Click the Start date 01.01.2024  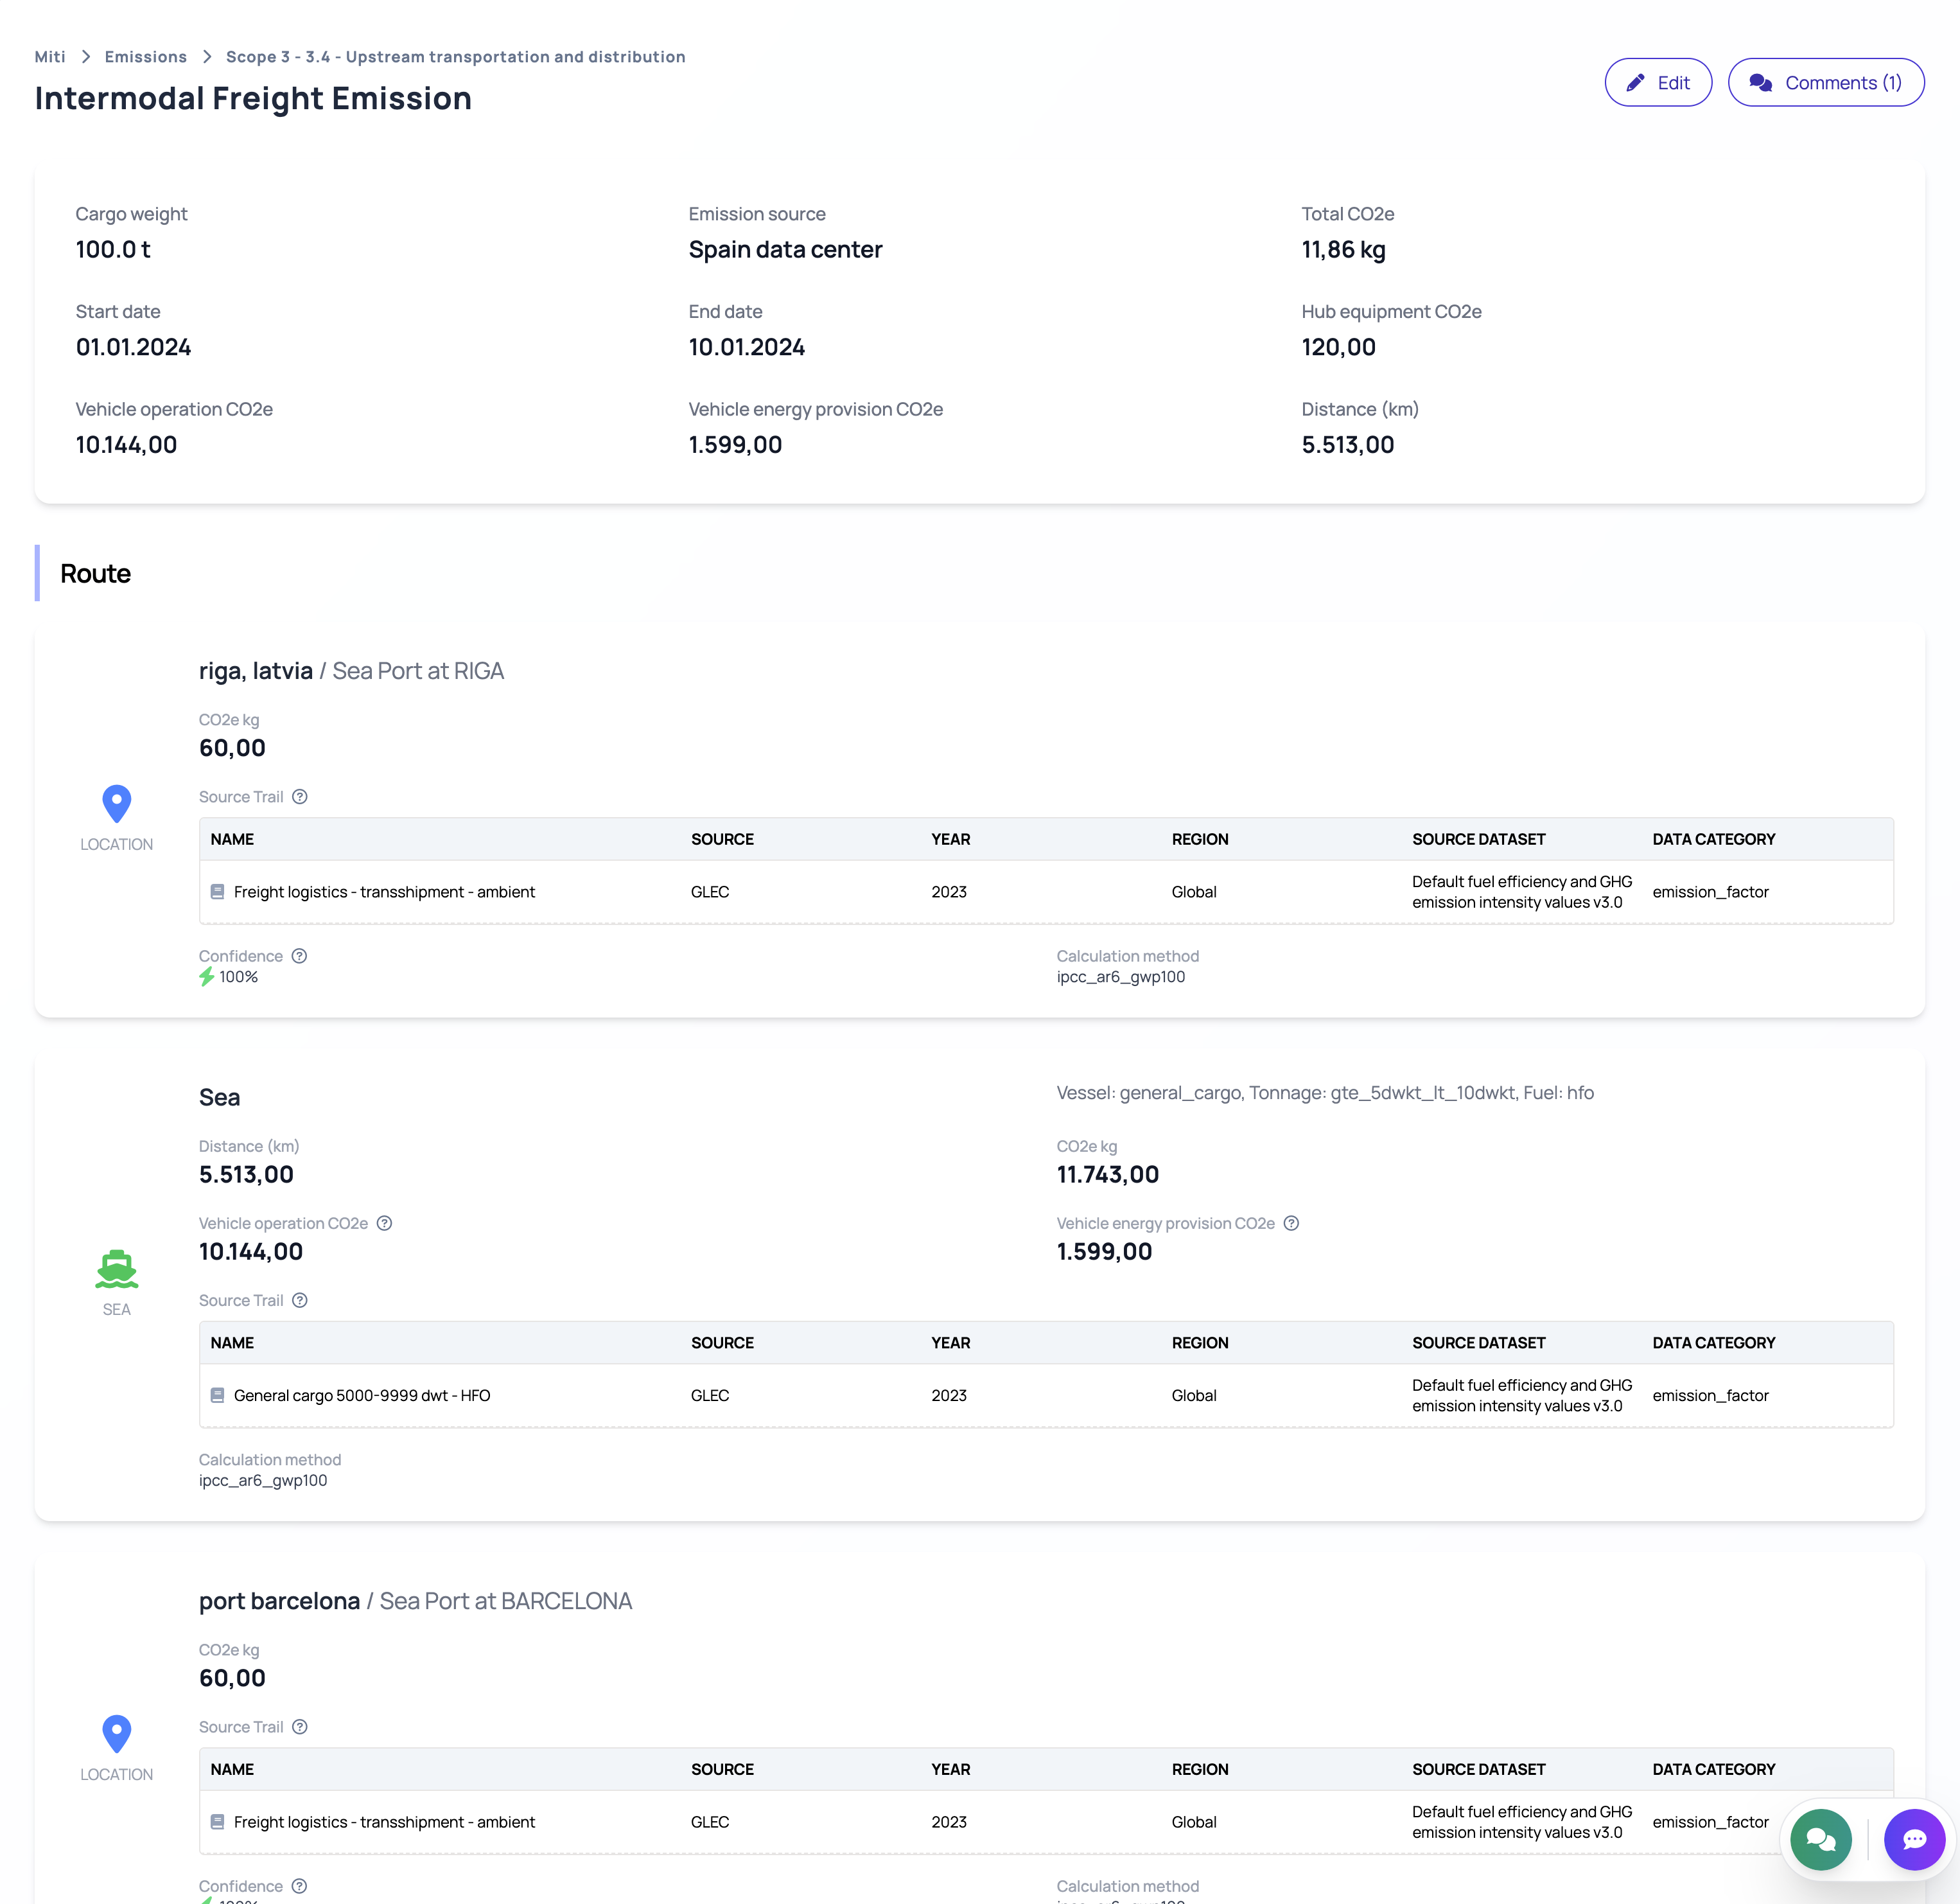point(133,347)
